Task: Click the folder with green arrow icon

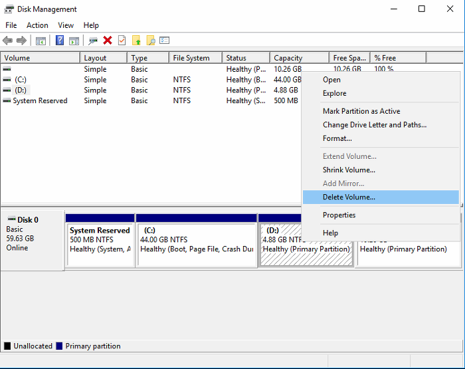Action: point(136,41)
